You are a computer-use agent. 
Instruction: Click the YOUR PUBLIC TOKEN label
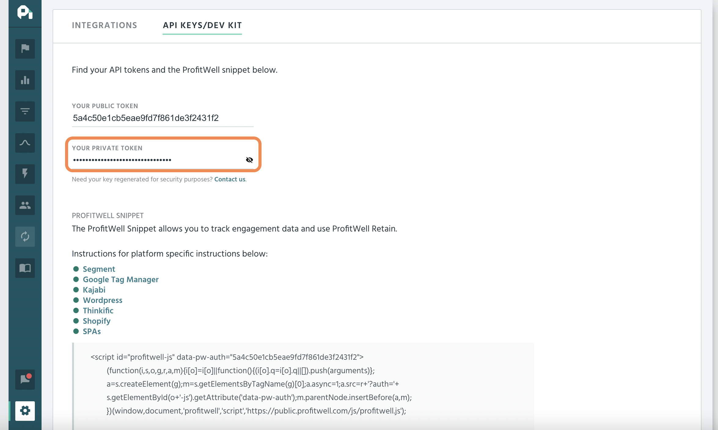[105, 106]
